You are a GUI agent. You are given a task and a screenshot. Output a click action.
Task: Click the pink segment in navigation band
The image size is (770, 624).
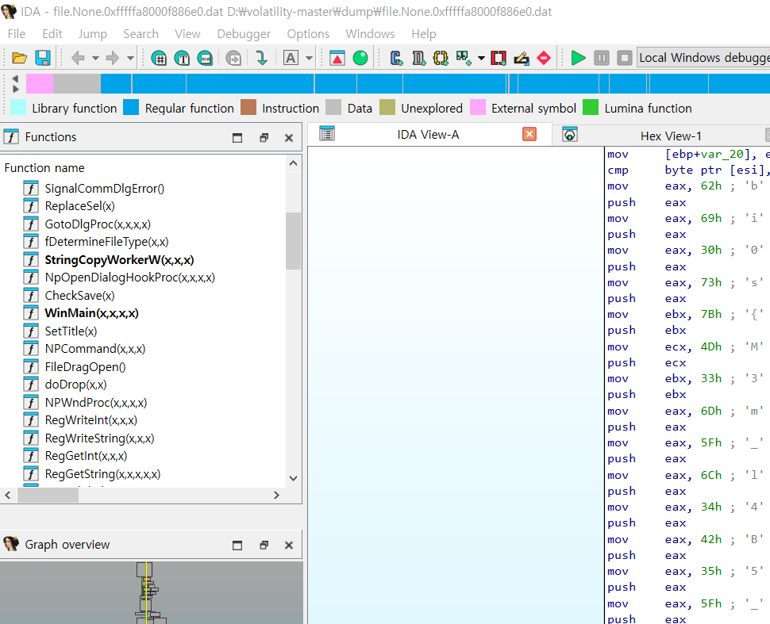pyautogui.click(x=40, y=84)
